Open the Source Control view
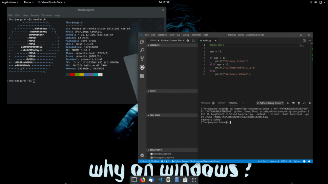Image resolution: width=328 pixels, height=184 pixels. [x=142, y=59]
